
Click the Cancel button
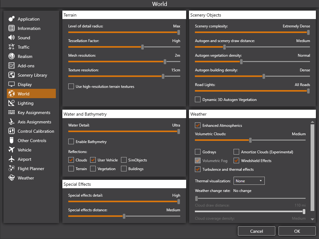click(x=256, y=231)
